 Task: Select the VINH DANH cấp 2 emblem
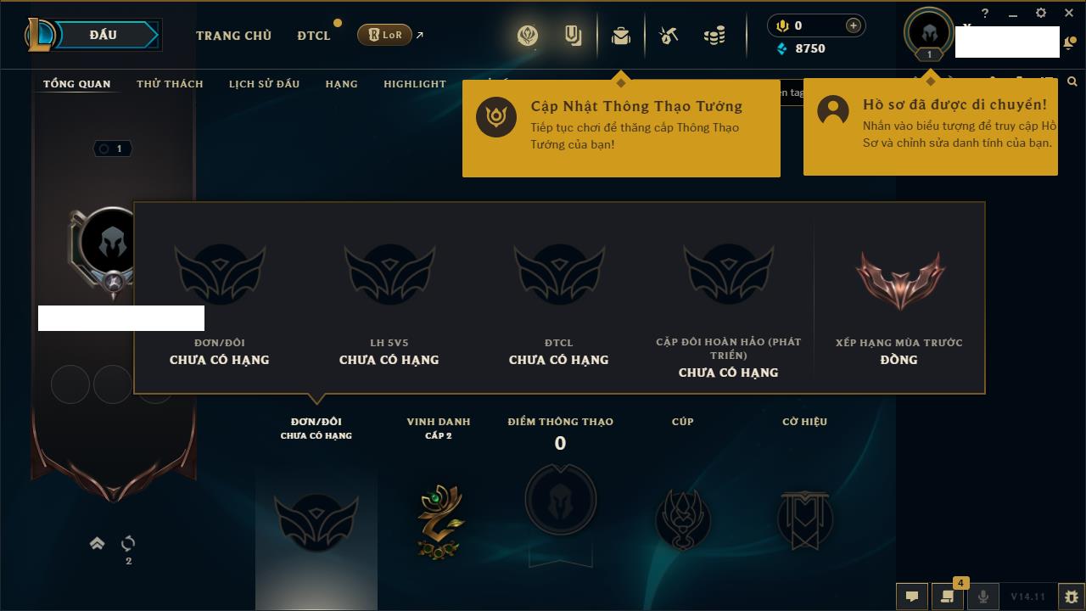point(439,519)
